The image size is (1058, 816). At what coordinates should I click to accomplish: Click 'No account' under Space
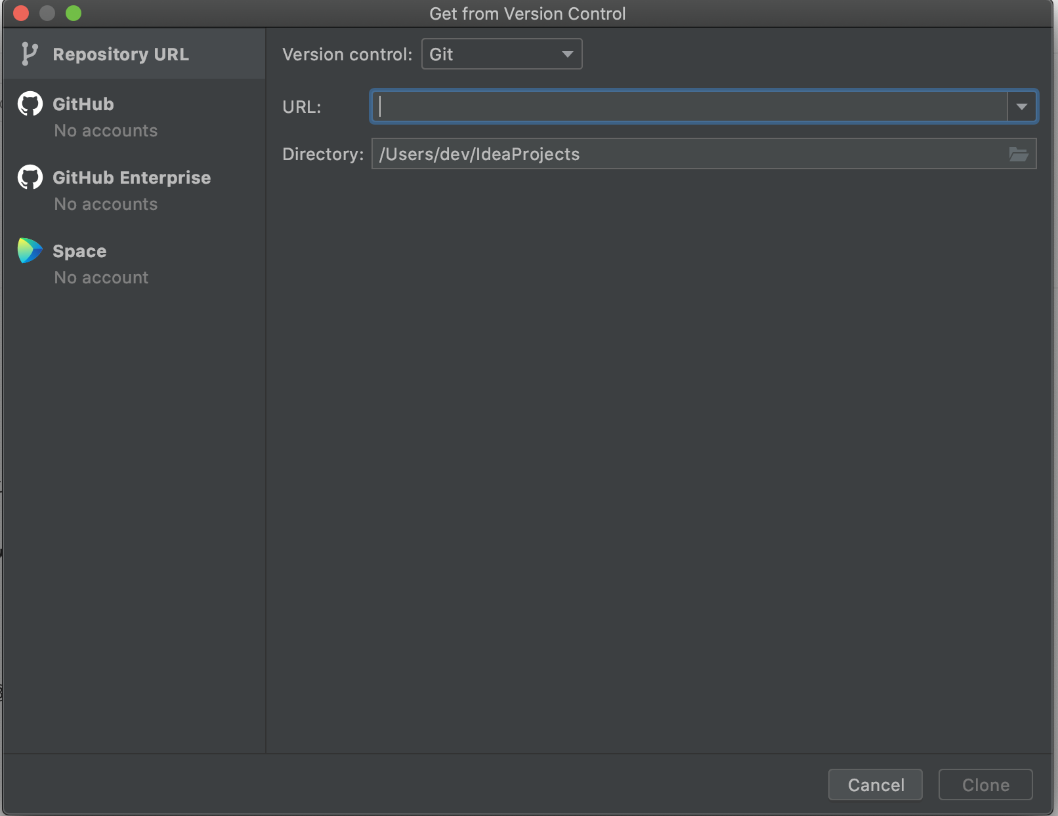coord(101,277)
